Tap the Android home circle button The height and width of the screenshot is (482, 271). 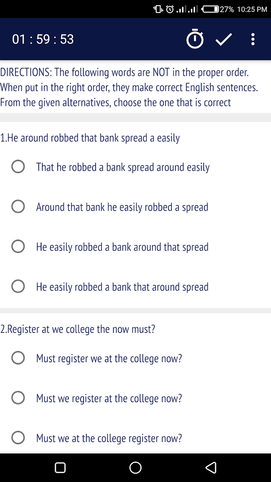point(135,468)
